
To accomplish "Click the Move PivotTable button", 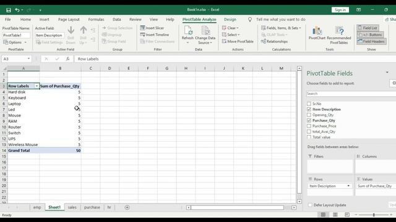I will 238,41.
